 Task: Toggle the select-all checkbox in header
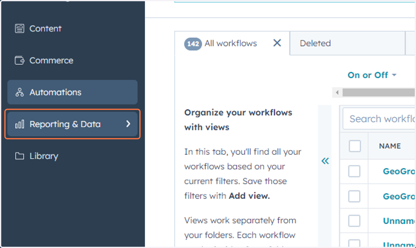point(355,146)
